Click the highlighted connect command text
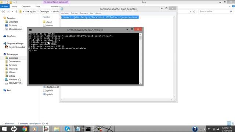Viewport: 235px width, 132px height. (x=100, y=17)
